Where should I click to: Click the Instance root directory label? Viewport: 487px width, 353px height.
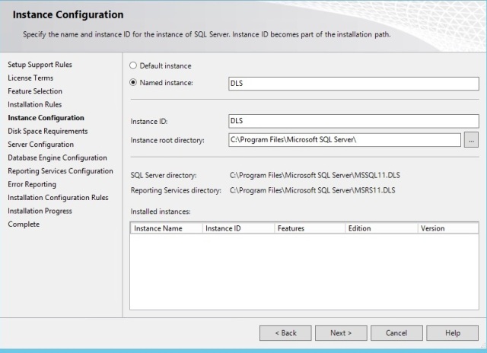167,140
